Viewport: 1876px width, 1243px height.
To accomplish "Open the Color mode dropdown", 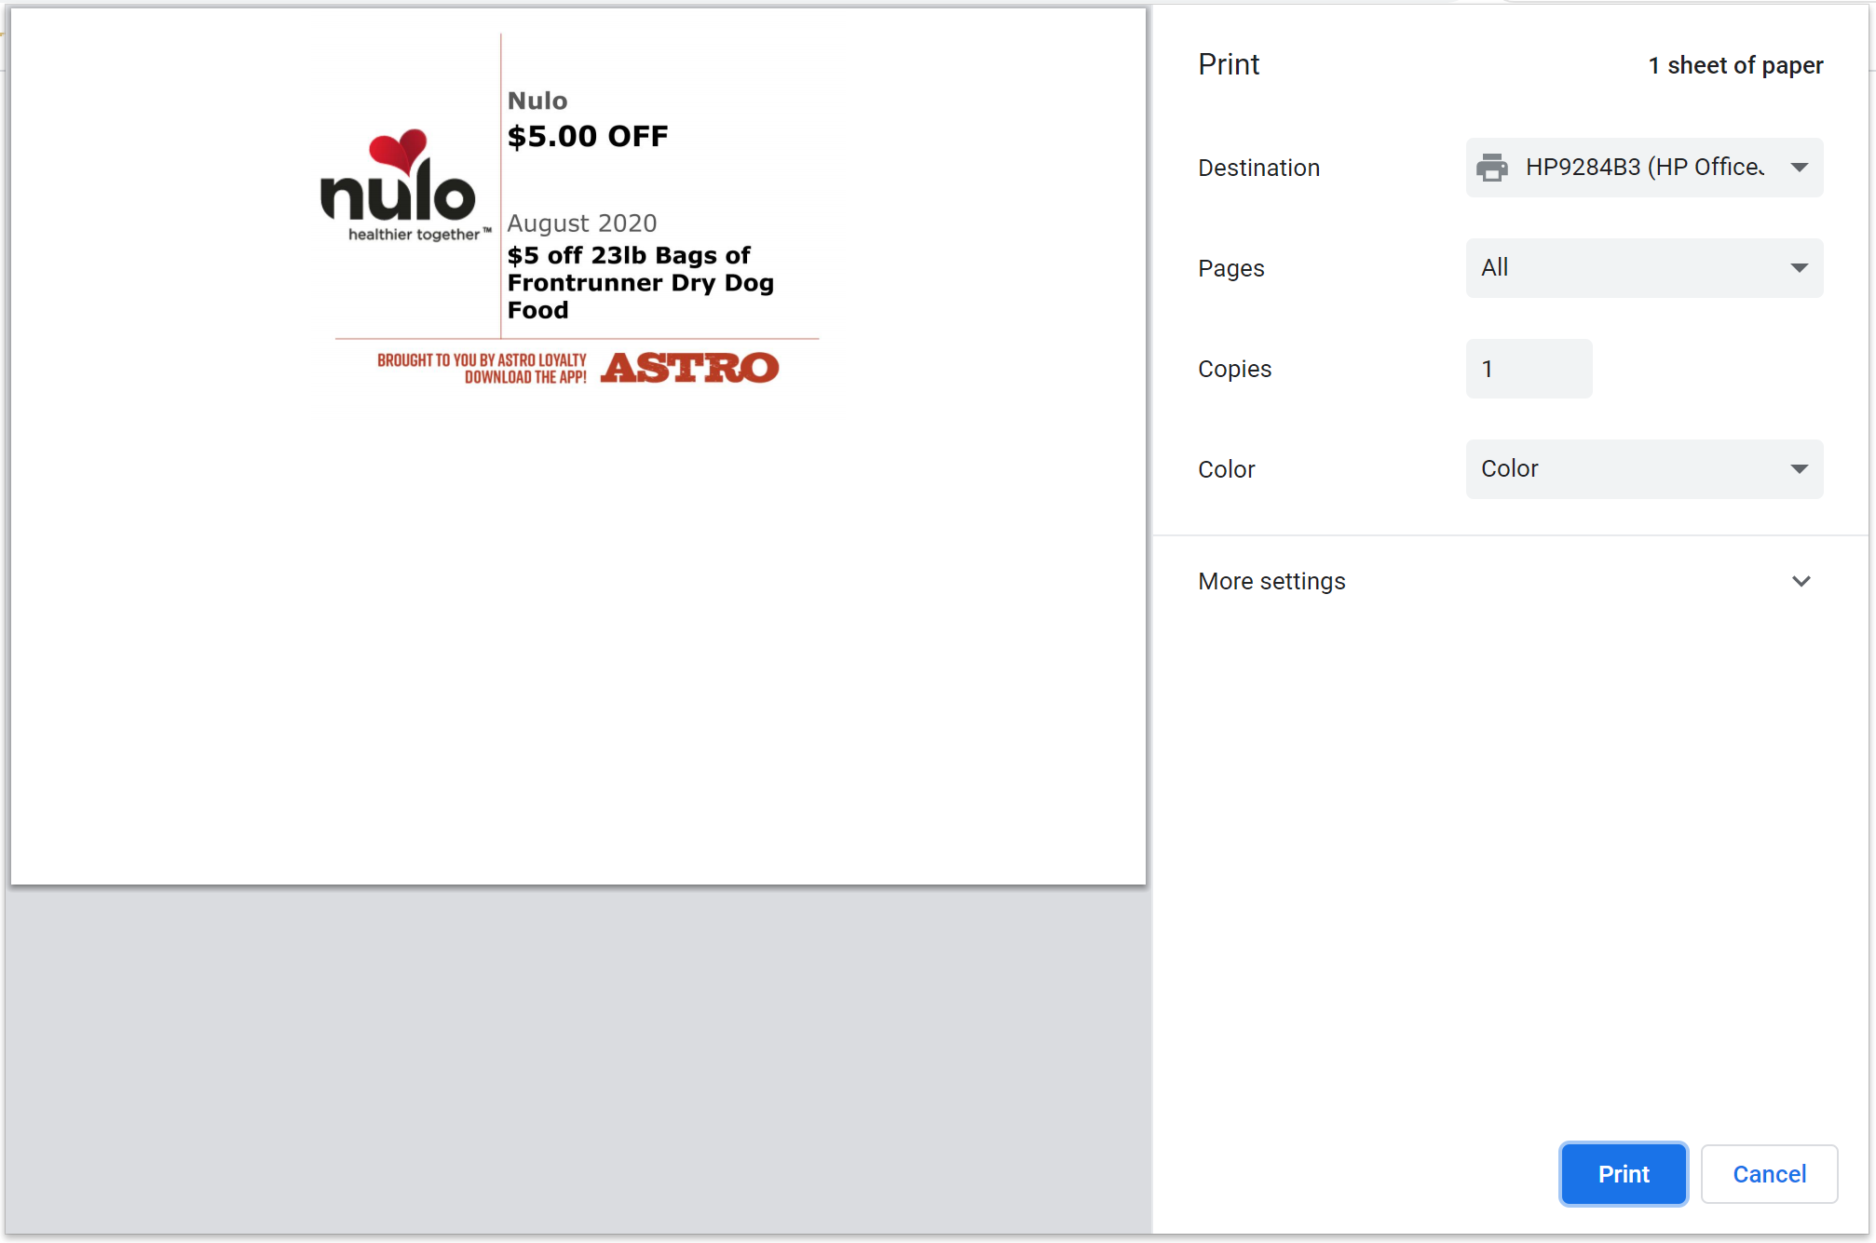I will 1643,469.
